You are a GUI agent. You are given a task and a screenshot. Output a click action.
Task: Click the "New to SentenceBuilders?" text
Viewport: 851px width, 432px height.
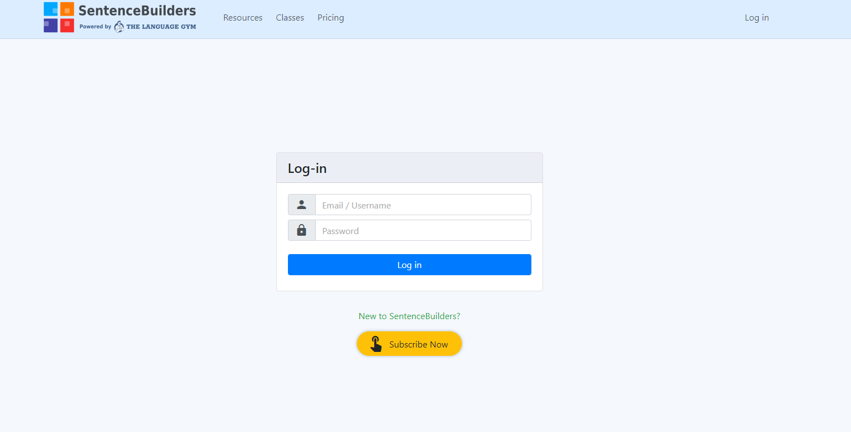click(410, 316)
